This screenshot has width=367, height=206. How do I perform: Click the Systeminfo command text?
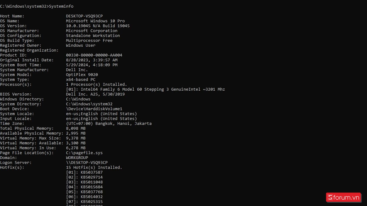click(61, 6)
